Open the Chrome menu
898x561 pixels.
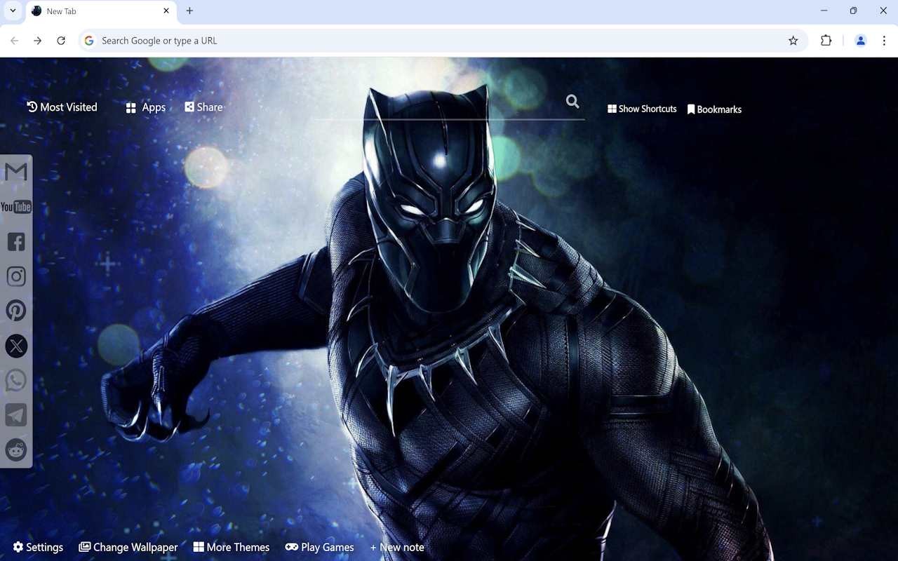(x=885, y=40)
